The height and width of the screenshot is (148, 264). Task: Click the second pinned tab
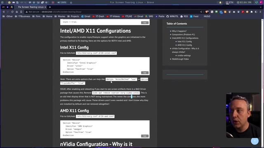pos(7,7)
